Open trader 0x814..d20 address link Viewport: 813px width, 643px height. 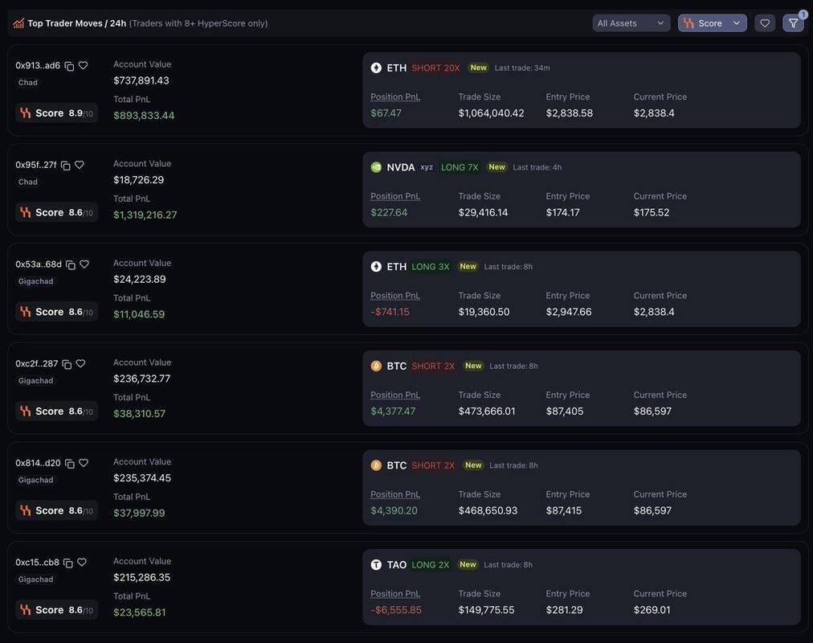coord(38,463)
